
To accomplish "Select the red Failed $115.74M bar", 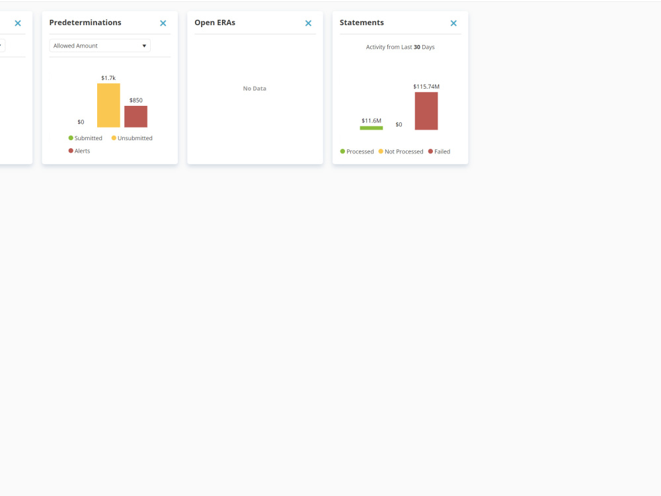I will tap(426, 111).
